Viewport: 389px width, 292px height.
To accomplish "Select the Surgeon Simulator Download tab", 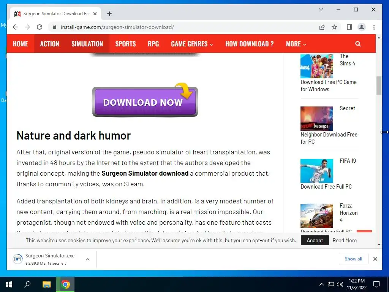I will [x=55, y=14].
